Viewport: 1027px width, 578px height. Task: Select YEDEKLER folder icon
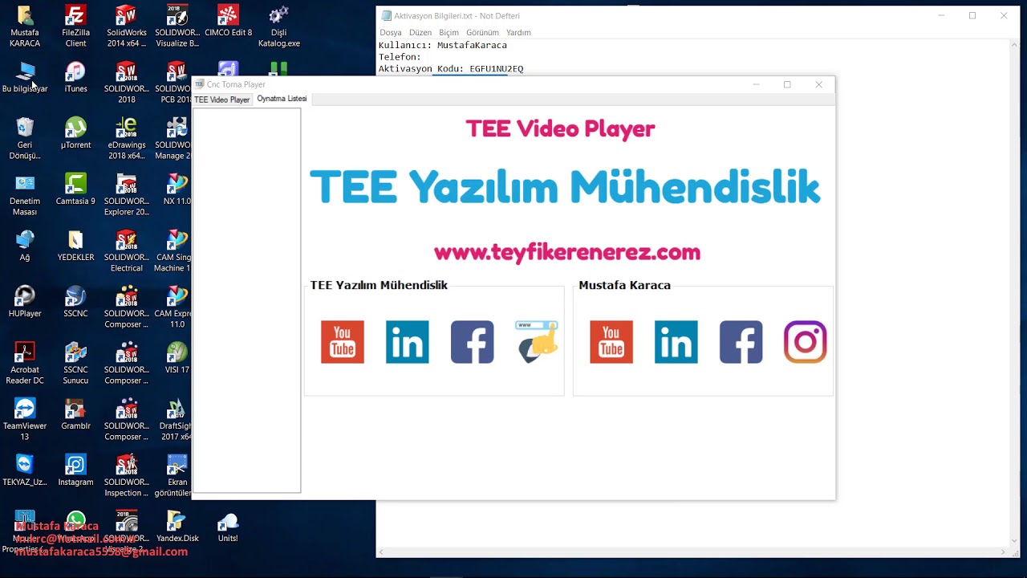click(75, 246)
